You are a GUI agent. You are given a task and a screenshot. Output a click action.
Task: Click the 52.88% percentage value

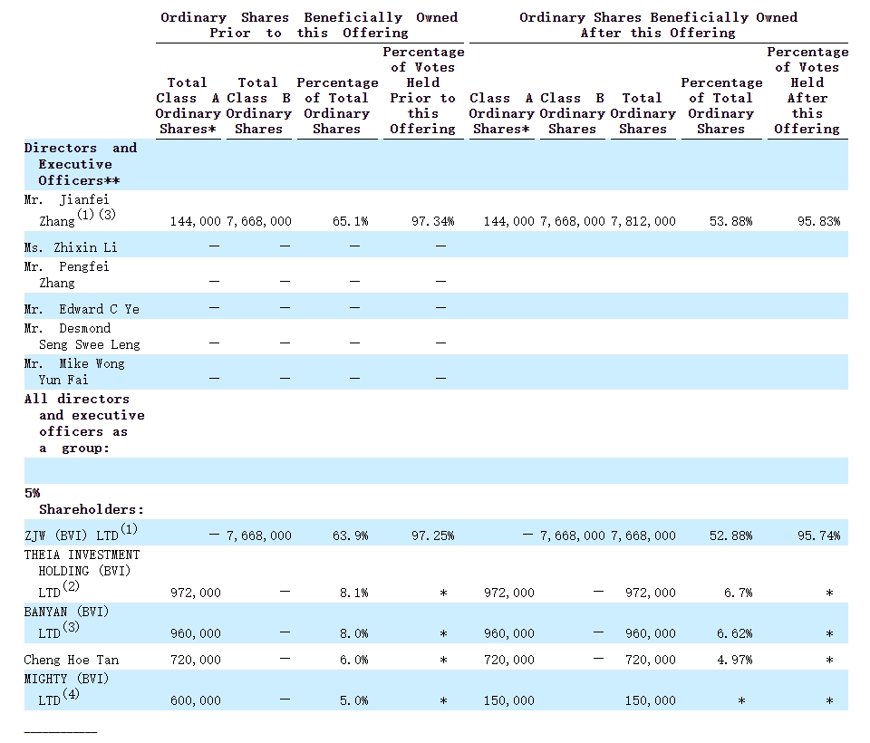coord(730,536)
